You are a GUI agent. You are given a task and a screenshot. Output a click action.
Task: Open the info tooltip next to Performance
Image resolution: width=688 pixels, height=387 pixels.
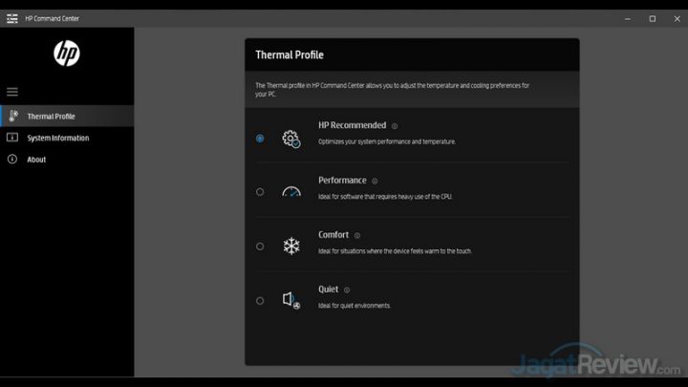pyautogui.click(x=375, y=181)
